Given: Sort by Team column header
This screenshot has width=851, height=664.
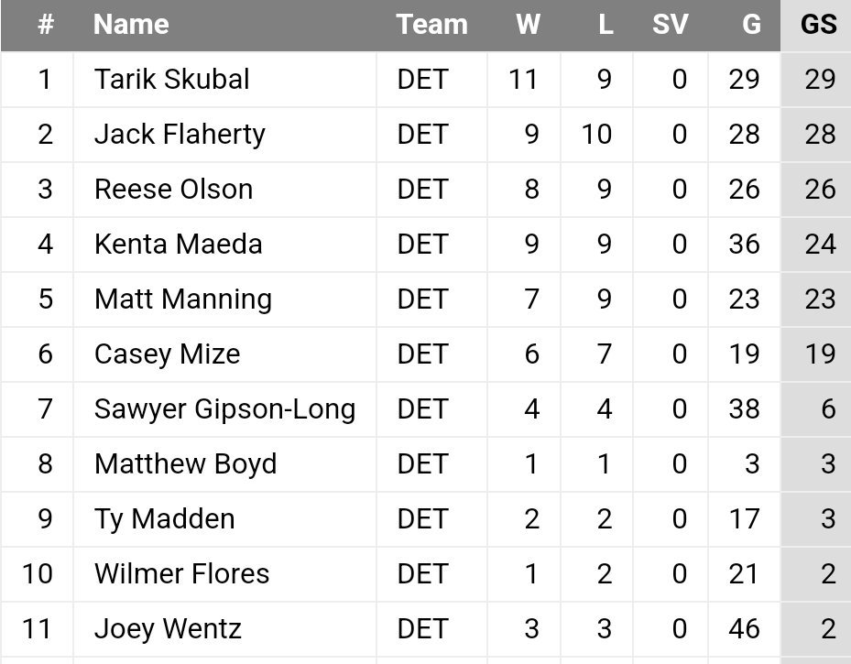Looking at the screenshot, I should click(431, 25).
